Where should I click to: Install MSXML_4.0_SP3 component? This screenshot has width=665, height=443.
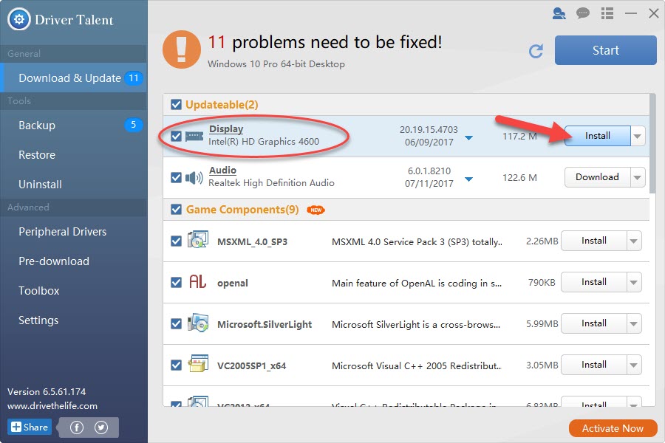(x=594, y=241)
